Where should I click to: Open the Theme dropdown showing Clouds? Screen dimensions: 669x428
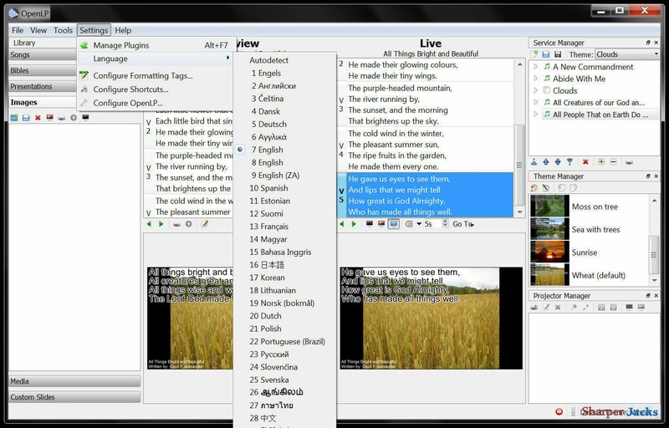pyautogui.click(x=626, y=54)
